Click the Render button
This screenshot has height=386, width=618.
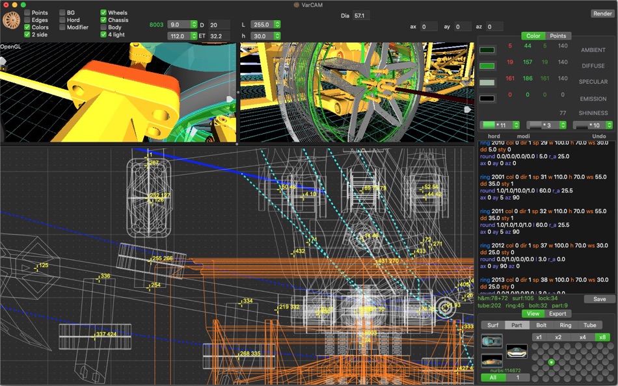point(602,14)
